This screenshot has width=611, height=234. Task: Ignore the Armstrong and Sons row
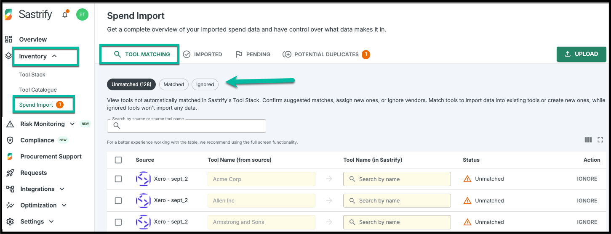point(587,222)
